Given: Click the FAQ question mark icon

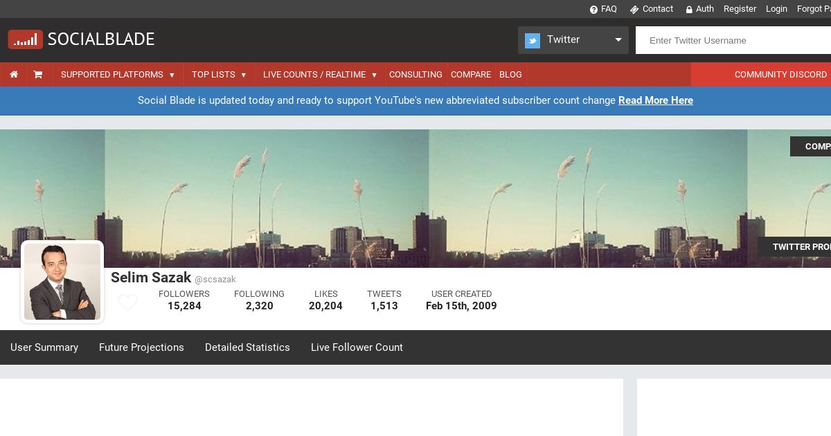Looking at the screenshot, I should tap(593, 10).
